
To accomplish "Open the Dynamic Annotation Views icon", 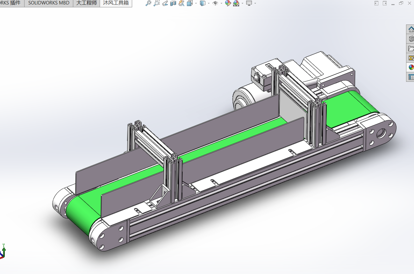I will pyautogui.click(x=181, y=3).
